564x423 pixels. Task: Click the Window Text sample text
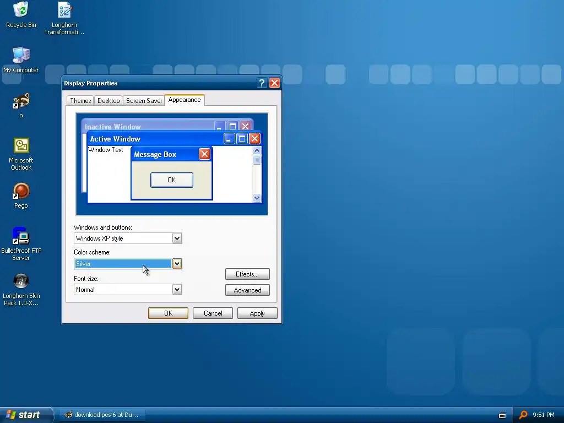tap(105, 150)
